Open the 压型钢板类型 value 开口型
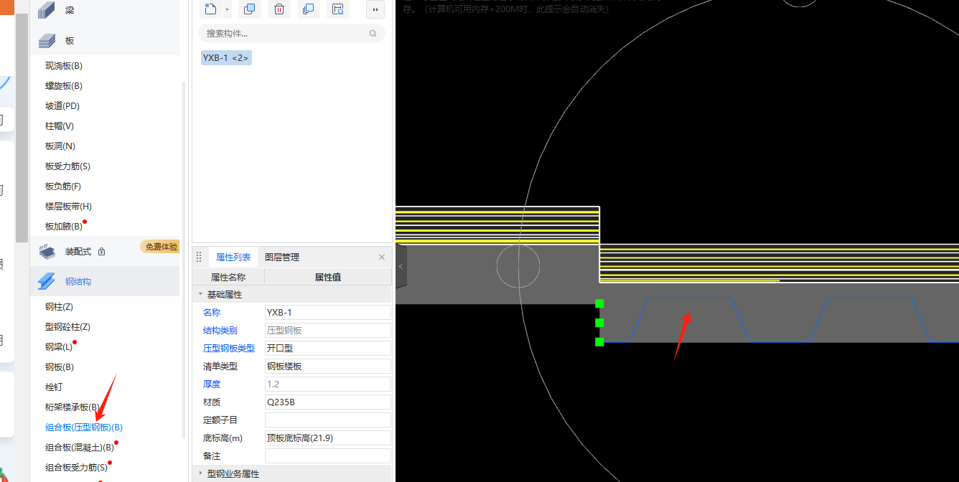959x482 pixels. [328, 349]
